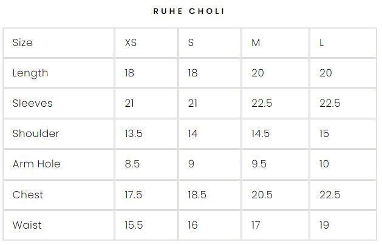Click the S Chest value 18.5
Image resolution: width=382 pixels, height=245 pixels.
197,195
